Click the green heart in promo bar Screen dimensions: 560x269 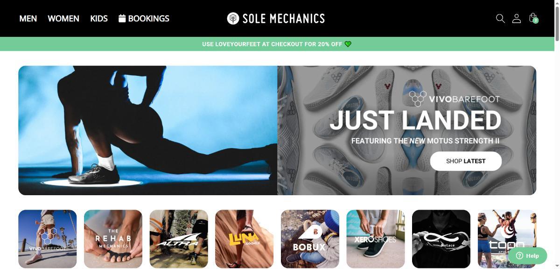(x=348, y=44)
